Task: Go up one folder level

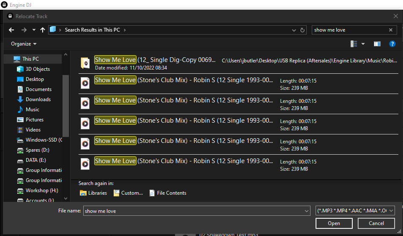Action: pyautogui.click(x=43, y=30)
